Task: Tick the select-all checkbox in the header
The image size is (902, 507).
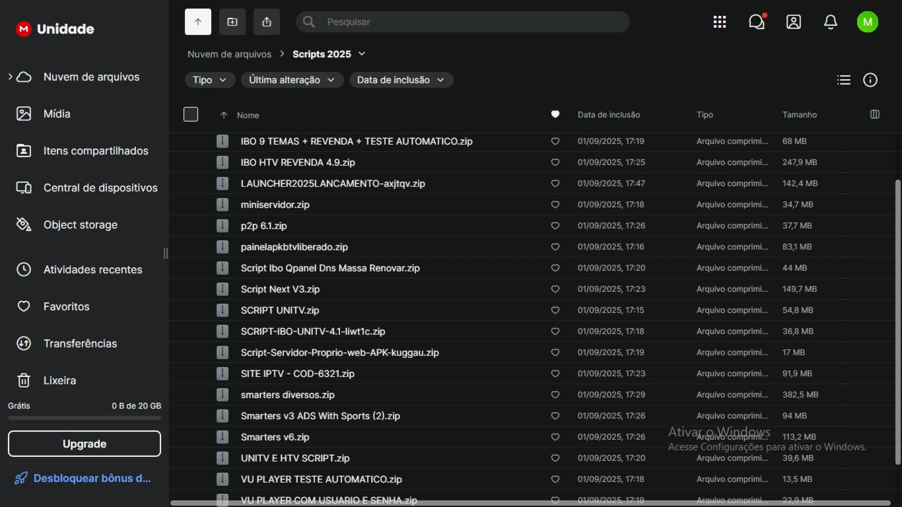Action: click(x=191, y=114)
